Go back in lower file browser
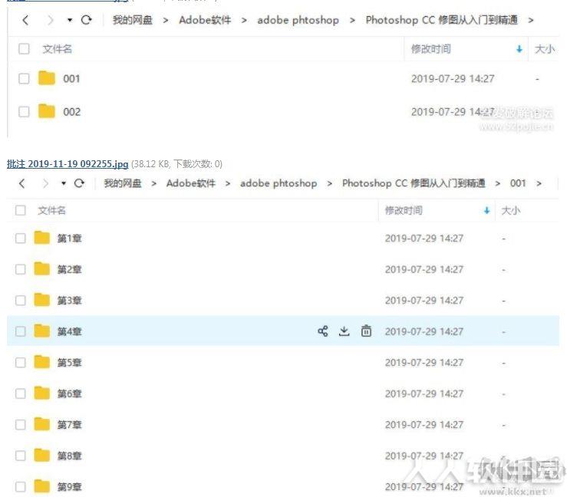 tap(21, 183)
